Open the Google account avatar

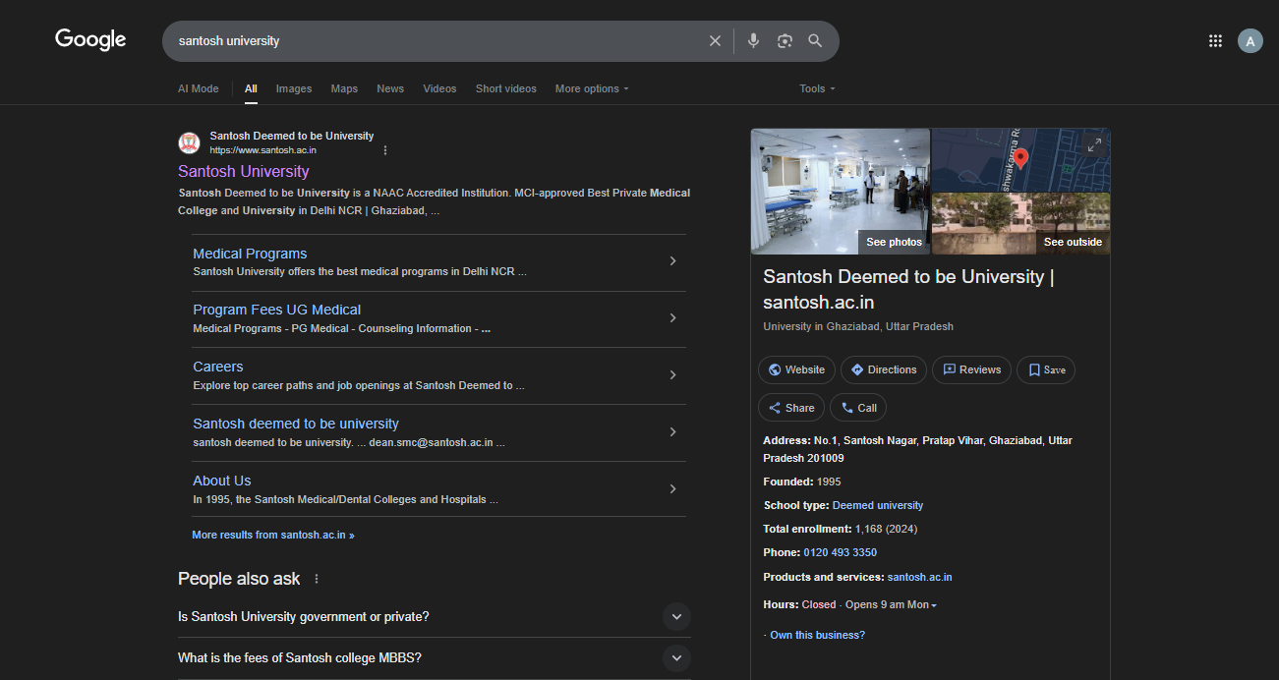(x=1250, y=40)
